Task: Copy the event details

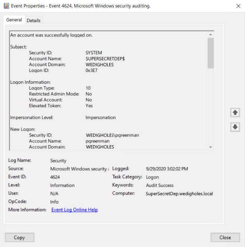Action: pos(19,237)
